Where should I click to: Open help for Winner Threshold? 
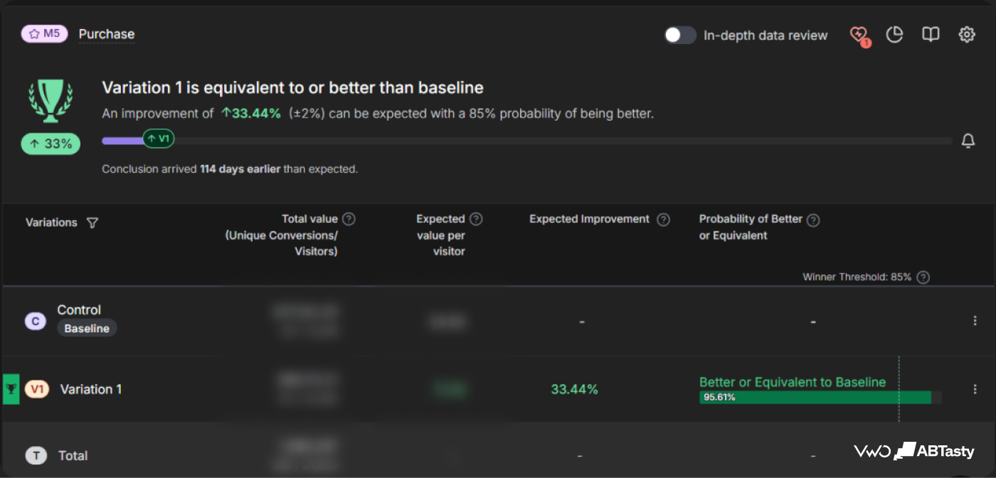tap(923, 278)
